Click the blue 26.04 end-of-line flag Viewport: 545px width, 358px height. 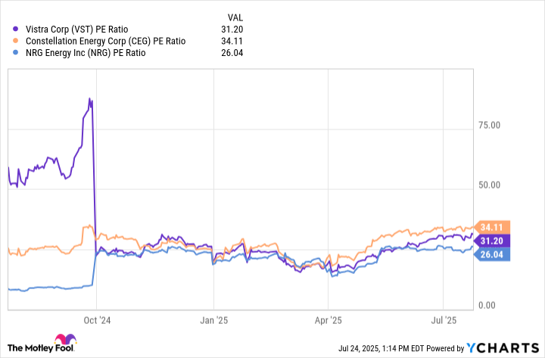pyautogui.click(x=492, y=254)
